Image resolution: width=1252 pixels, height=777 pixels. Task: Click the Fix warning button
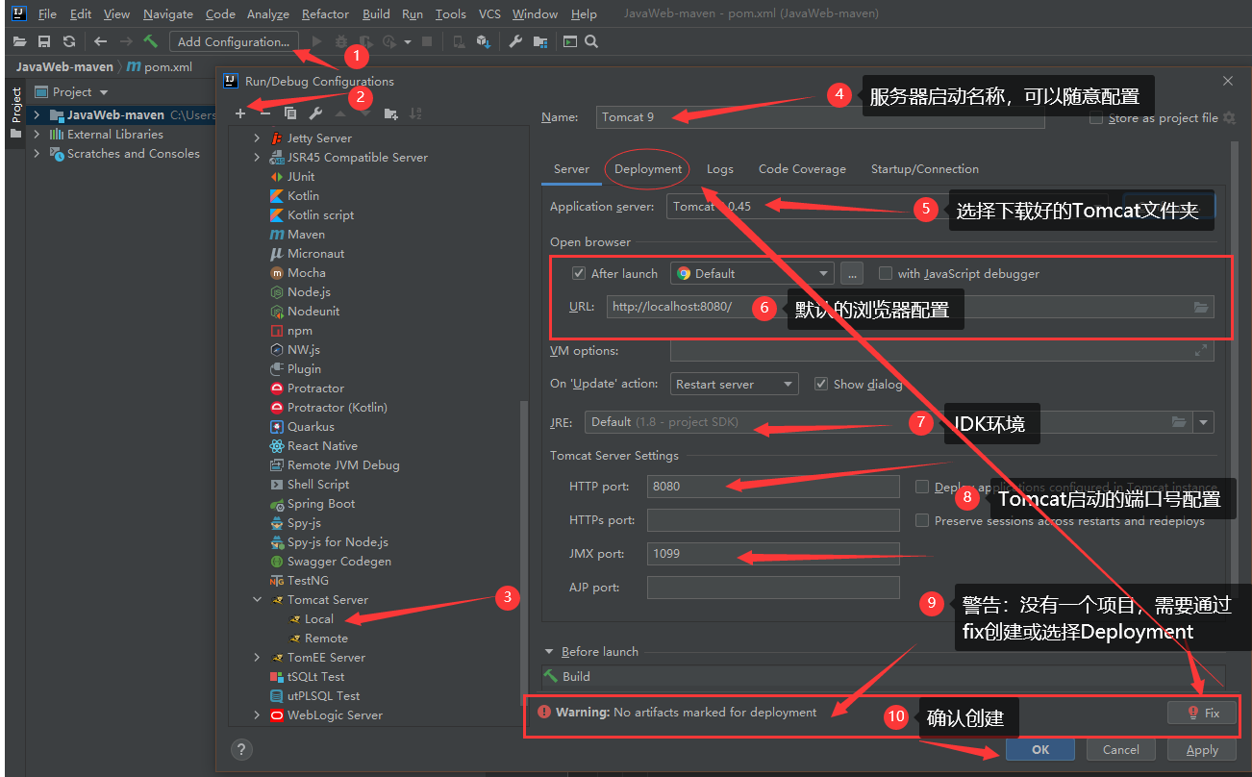click(x=1202, y=713)
